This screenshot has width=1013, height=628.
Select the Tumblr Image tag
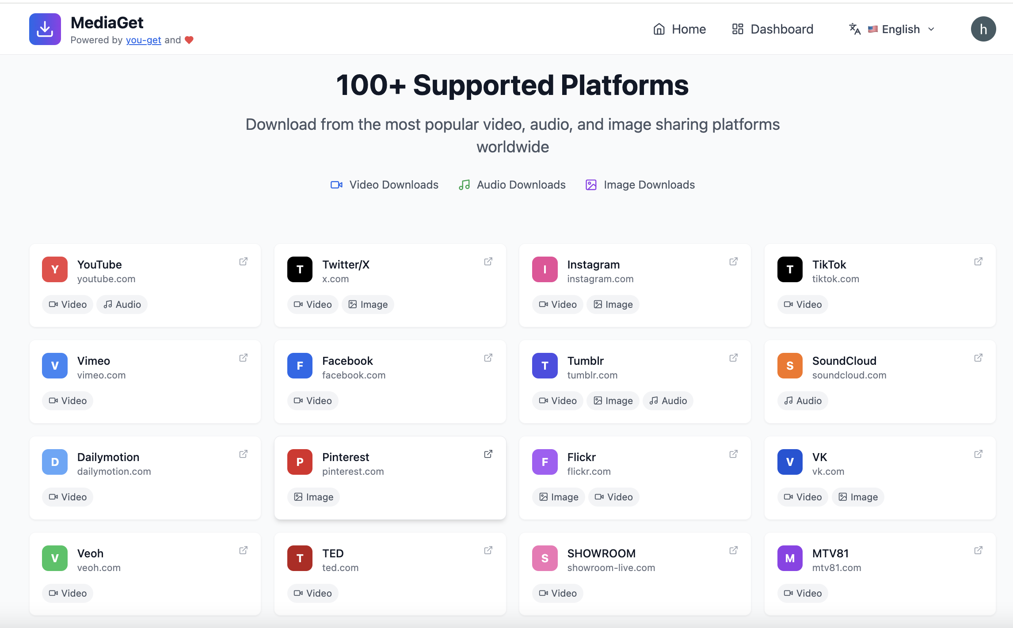(x=613, y=401)
